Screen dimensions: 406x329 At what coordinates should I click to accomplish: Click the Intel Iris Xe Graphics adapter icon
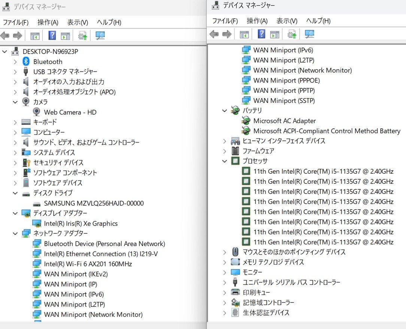coord(37,223)
